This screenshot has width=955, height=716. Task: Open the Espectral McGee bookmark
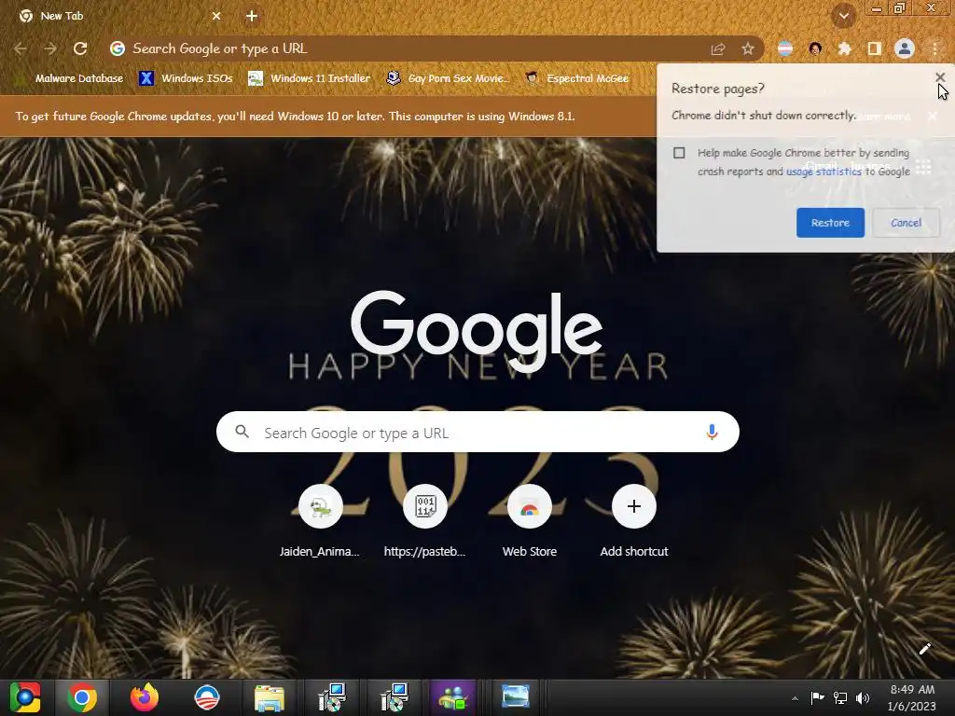point(577,78)
